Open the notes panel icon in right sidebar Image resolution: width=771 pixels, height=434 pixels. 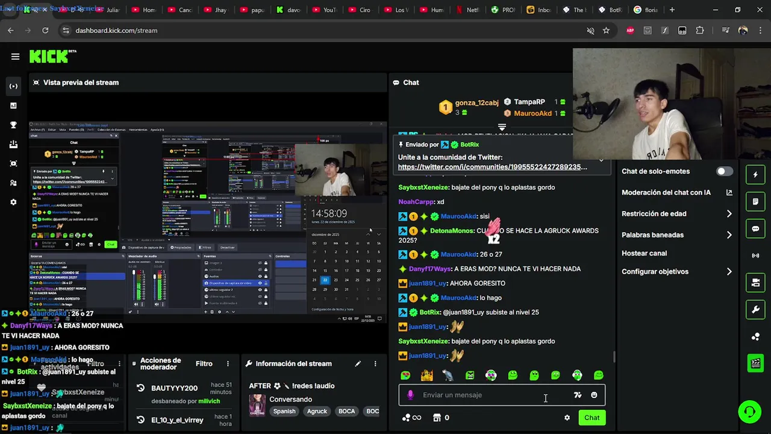tap(755, 201)
